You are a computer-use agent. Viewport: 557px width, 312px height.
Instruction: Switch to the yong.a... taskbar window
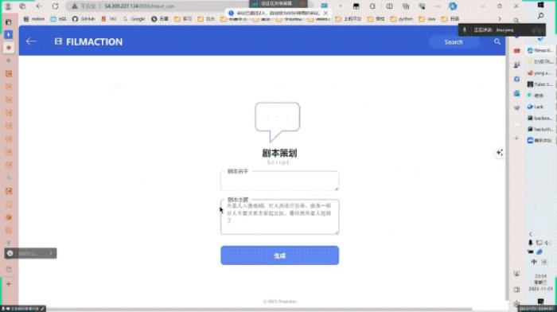pos(540,73)
